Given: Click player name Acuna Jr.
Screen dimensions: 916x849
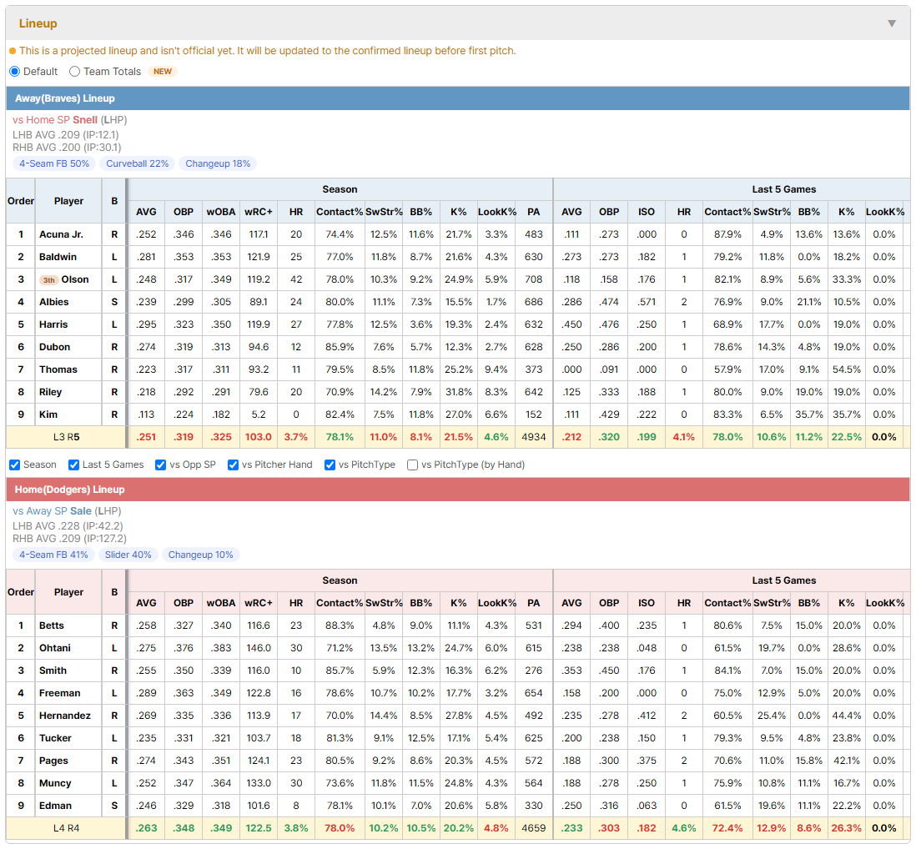Looking at the screenshot, I should tap(62, 234).
